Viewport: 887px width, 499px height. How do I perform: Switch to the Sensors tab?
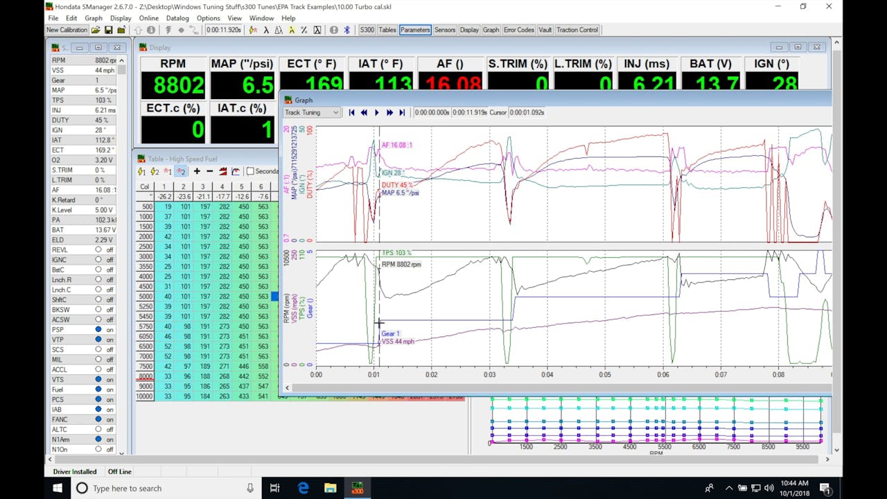click(x=445, y=30)
